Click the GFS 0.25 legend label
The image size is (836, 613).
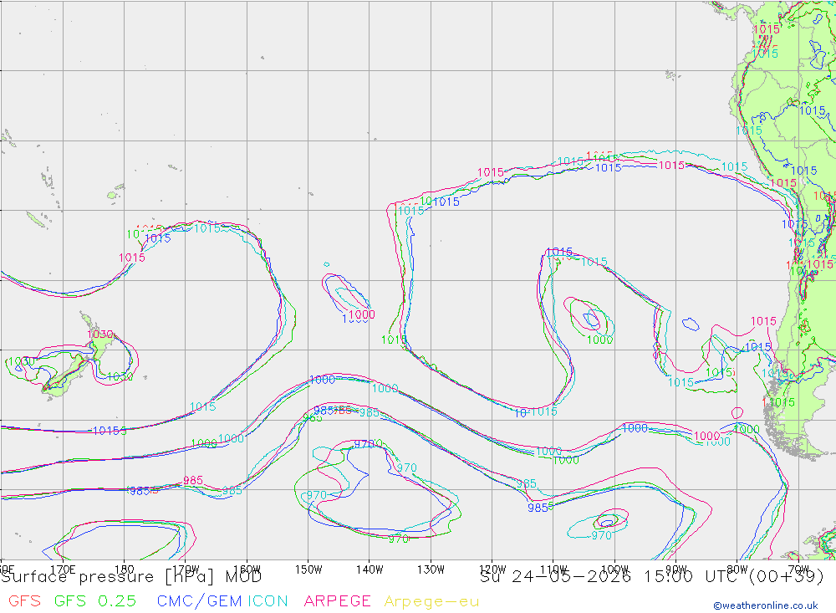[x=95, y=601]
